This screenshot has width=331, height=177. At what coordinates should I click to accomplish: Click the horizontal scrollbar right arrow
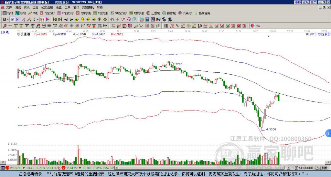288,168
